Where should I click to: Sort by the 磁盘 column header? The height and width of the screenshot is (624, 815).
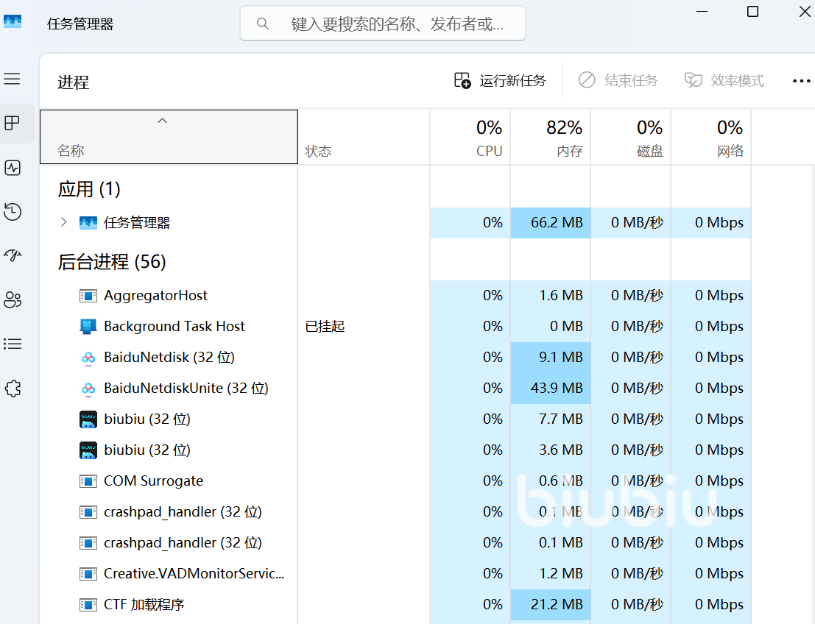pos(631,138)
